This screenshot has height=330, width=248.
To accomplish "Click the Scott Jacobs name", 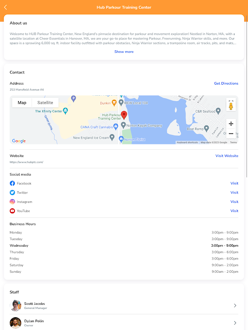I will click(35, 304).
